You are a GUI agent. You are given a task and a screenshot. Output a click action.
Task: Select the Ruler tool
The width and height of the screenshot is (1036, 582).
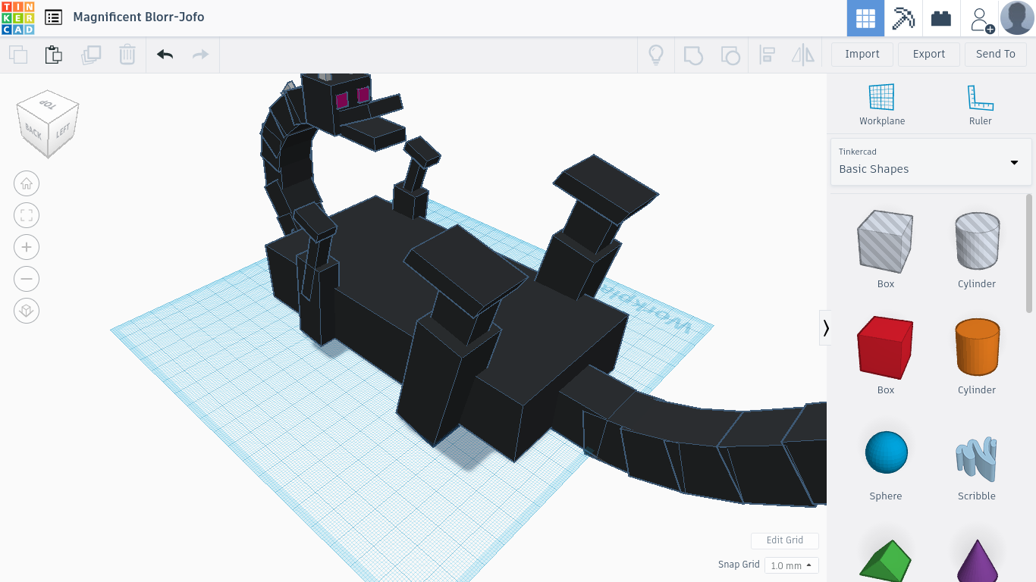[x=981, y=105]
